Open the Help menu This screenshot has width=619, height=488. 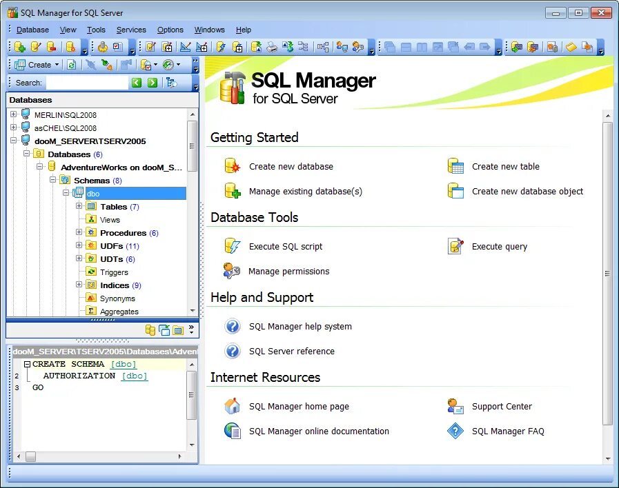pos(243,30)
